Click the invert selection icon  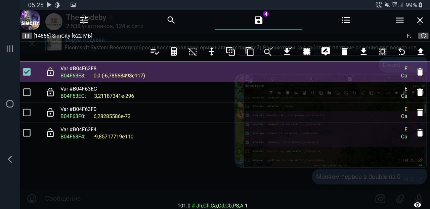point(230,51)
